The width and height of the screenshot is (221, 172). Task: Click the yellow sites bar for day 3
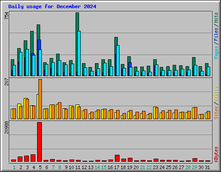pyautogui.click(x=25, y=108)
